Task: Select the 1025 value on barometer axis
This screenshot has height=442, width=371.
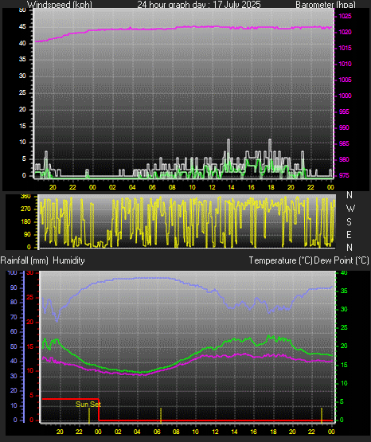Action: tap(345, 16)
